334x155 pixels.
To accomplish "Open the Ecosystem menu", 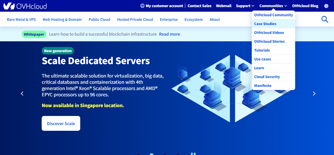I will click(194, 20).
